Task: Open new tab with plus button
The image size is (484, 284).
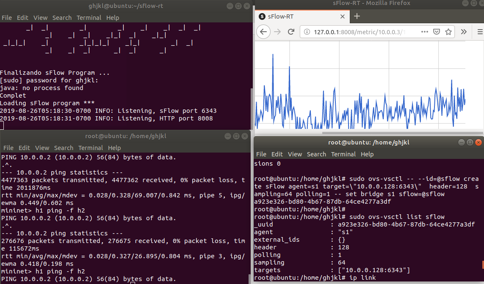Action: (x=357, y=16)
